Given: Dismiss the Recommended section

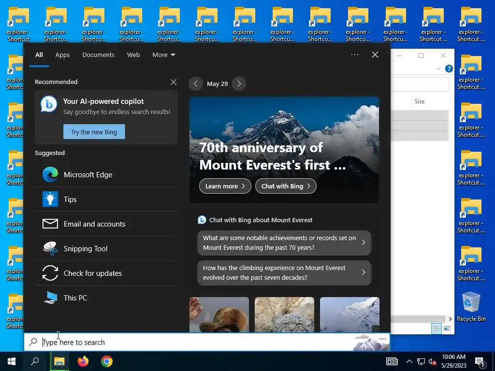Looking at the screenshot, I should 174,82.
